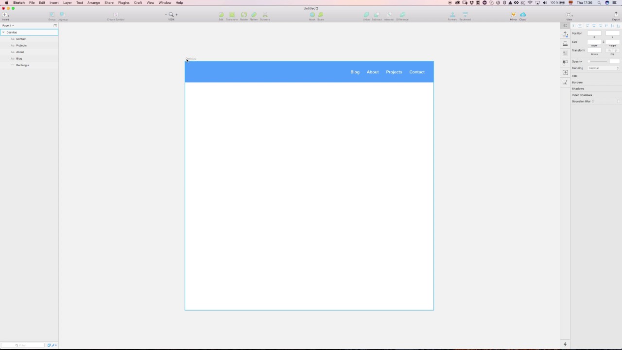The height and width of the screenshot is (350, 622).
Task: Change the Gaussian Blur type selector
Action: pos(593,101)
